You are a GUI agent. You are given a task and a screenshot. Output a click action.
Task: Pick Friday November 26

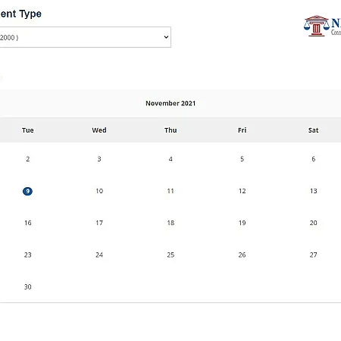[x=242, y=255]
